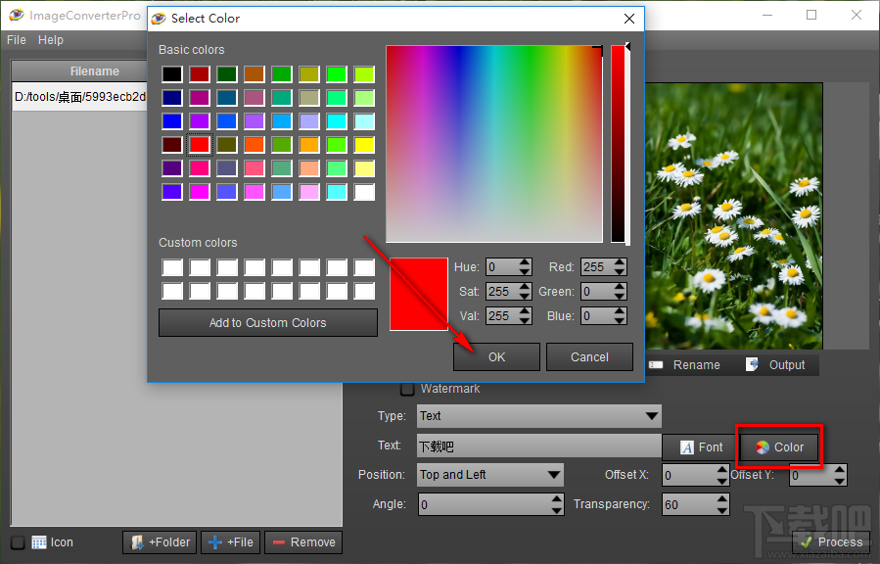Screen dimensions: 880x564
Task: Increase the Hue value with up arrow
Action: 525,262
